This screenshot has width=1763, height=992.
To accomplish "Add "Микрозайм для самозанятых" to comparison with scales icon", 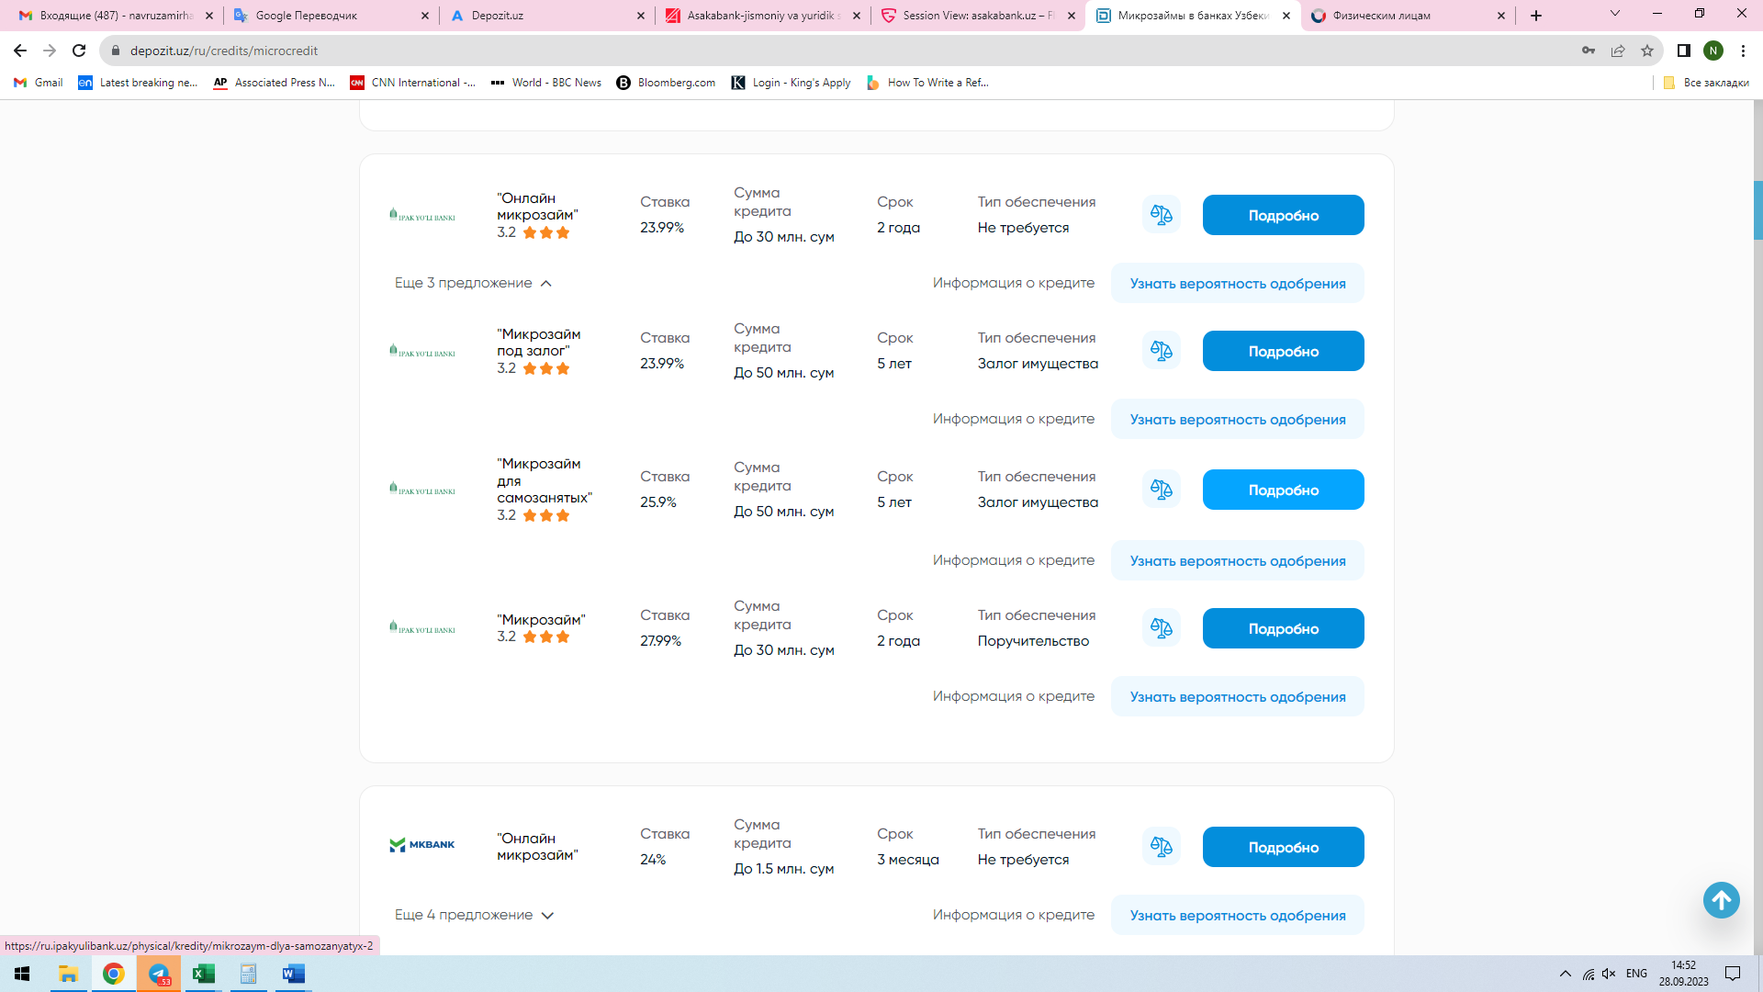I will 1162,490.
